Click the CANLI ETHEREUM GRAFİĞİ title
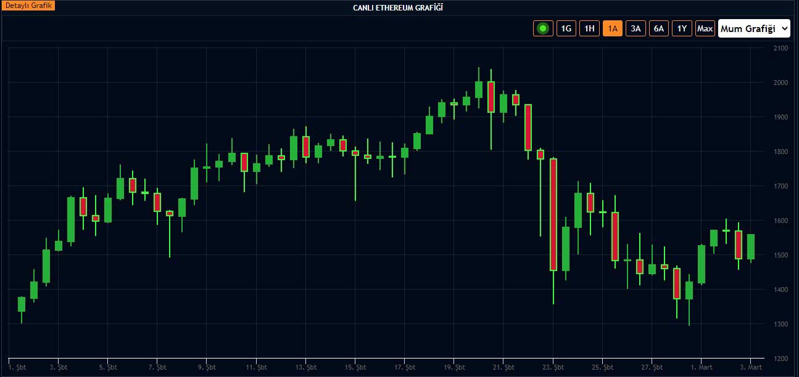The width and height of the screenshot is (799, 377). [398, 7]
